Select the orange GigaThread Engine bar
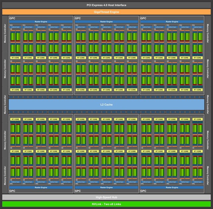 [x=106, y=12]
